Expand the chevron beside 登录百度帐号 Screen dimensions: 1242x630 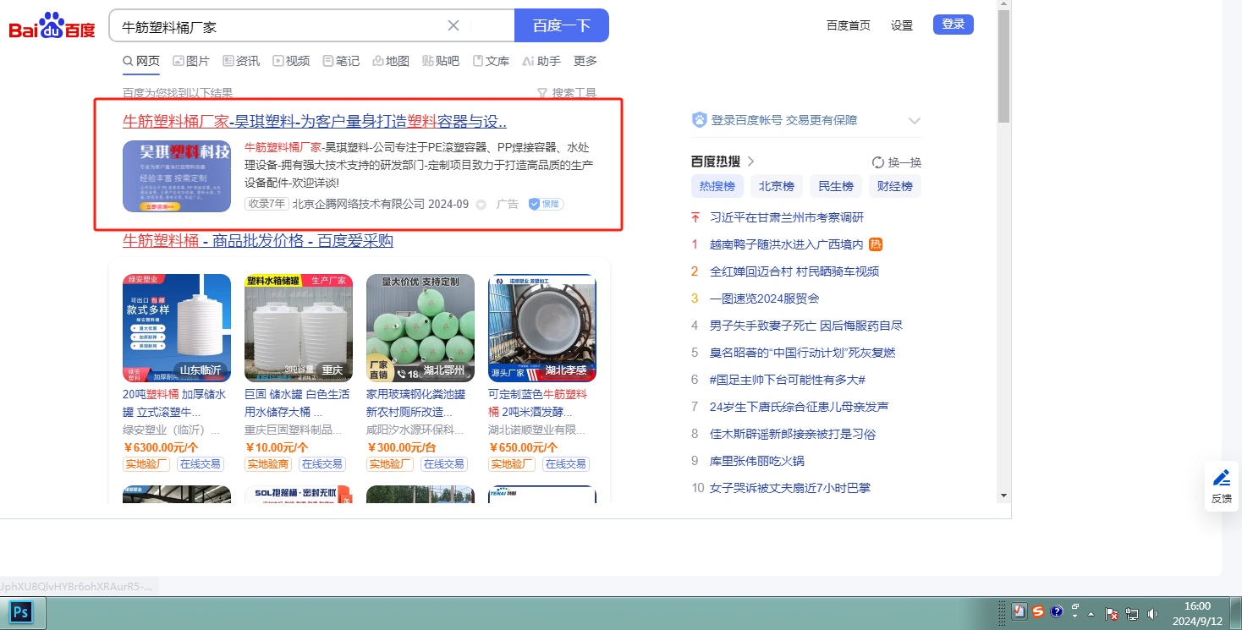pos(914,121)
